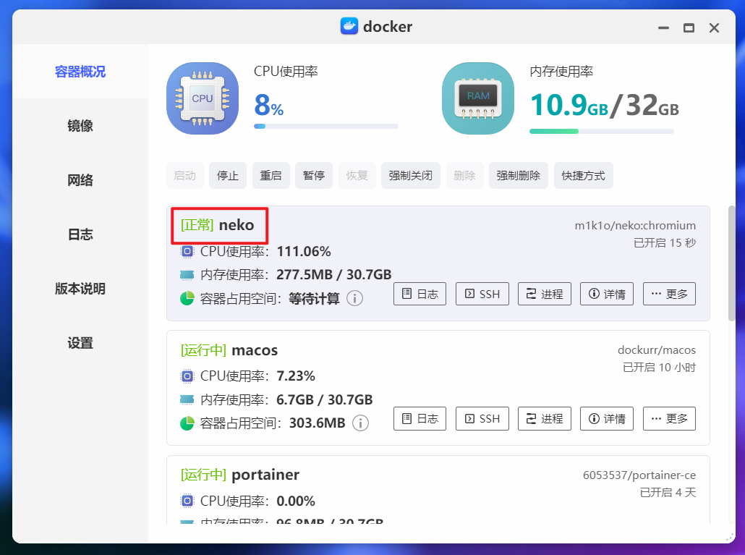Select the portainer container name
This screenshot has height=555, width=745.
click(265, 475)
